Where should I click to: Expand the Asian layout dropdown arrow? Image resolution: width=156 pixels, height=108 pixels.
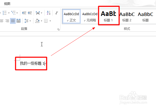click(x=42, y=13)
